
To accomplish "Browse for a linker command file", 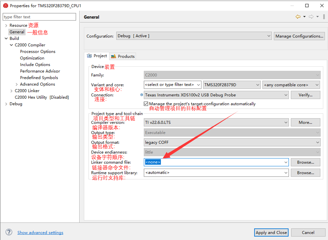I will [x=306, y=162].
